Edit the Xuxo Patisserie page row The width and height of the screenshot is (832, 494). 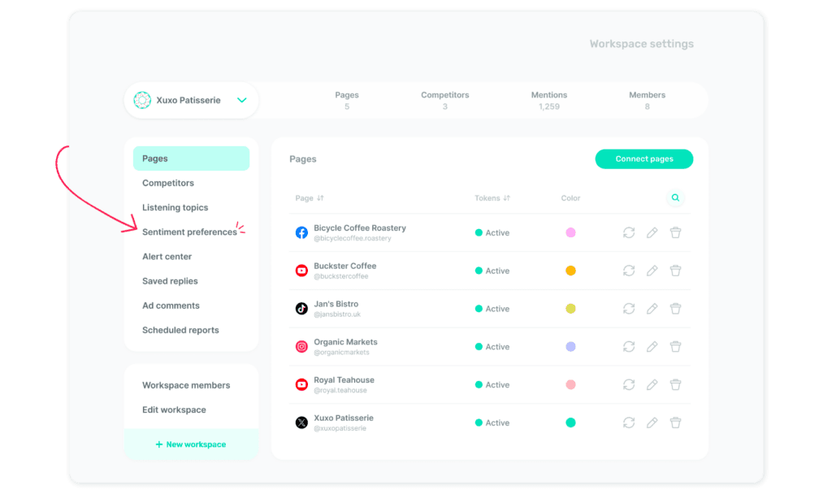(652, 422)
